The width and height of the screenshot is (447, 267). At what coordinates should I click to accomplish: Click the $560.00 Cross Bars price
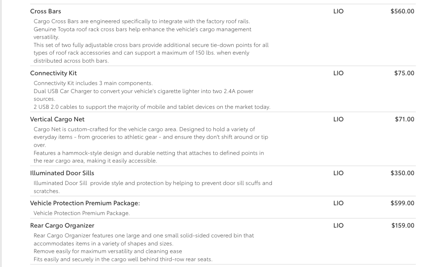tap(402, 11)
